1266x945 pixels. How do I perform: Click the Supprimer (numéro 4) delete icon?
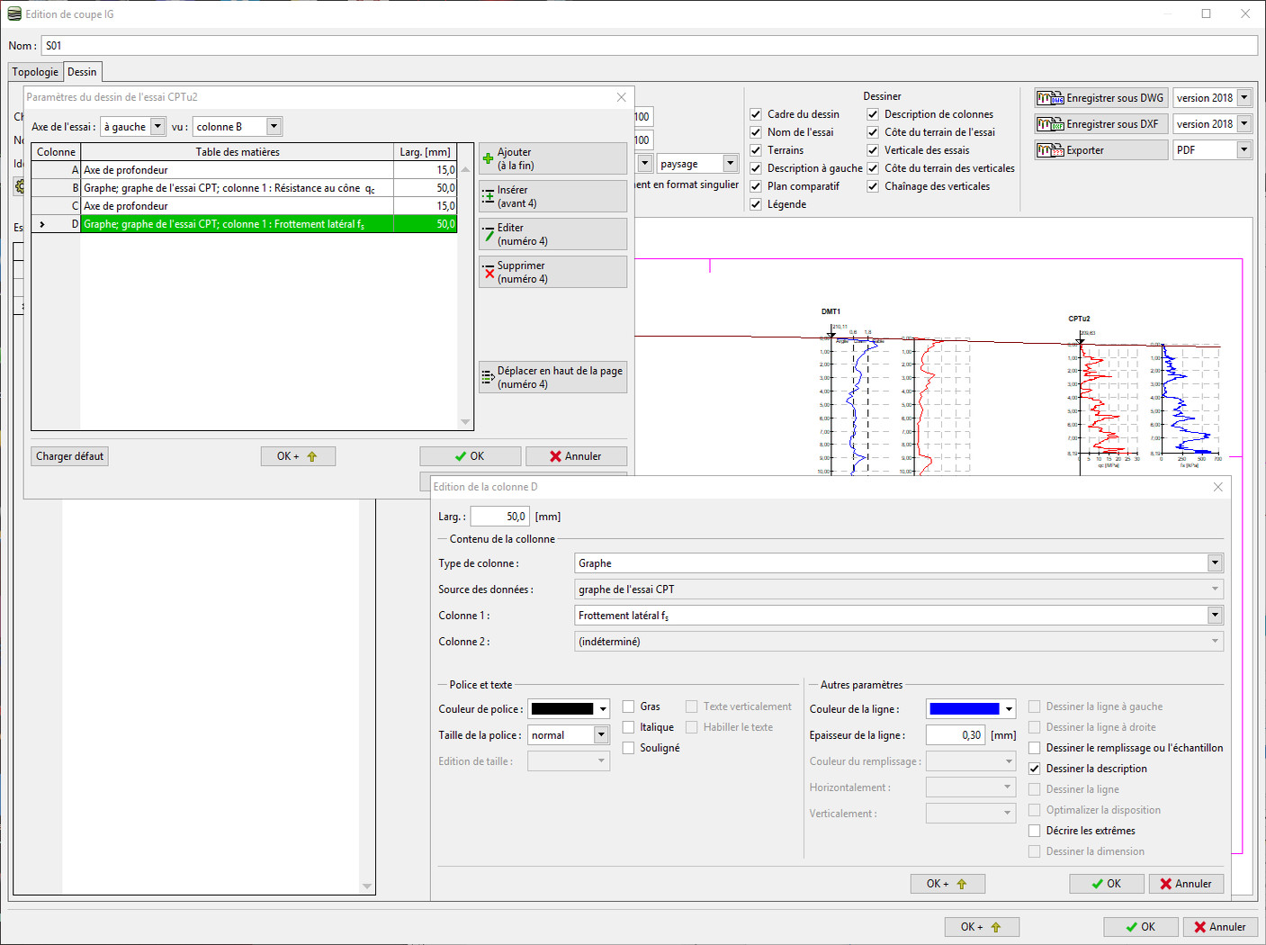tap(489, 272)
